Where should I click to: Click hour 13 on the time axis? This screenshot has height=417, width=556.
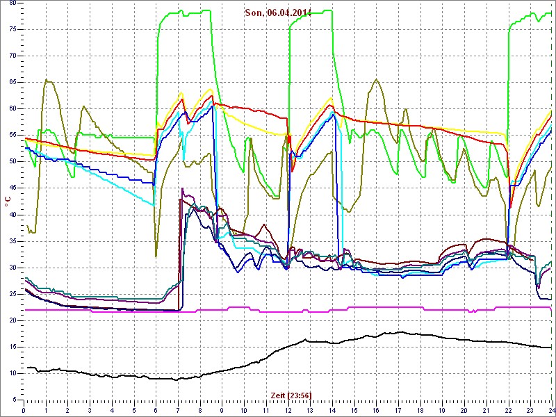pyautogui.click(x=309, y=409)
